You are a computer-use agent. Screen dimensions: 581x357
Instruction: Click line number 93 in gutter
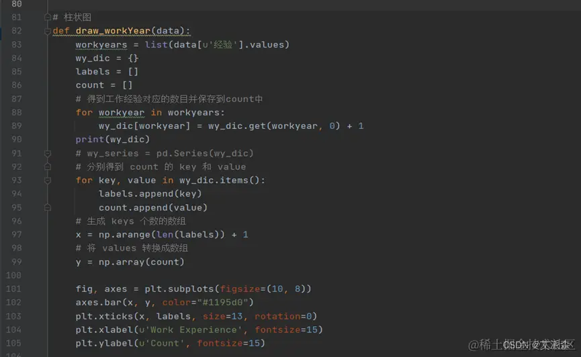(17, 181)
